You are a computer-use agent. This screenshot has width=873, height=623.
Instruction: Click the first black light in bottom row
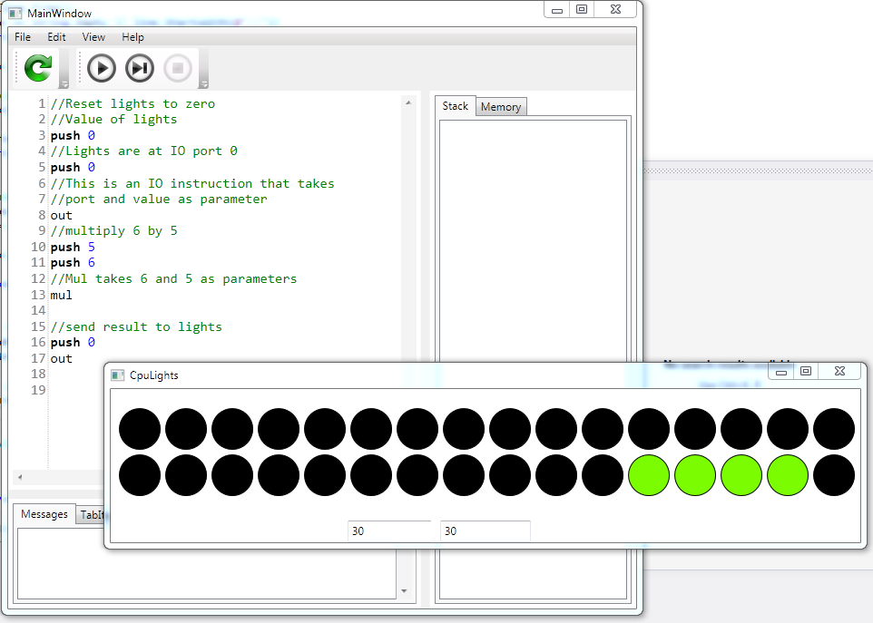coord(140,475)
